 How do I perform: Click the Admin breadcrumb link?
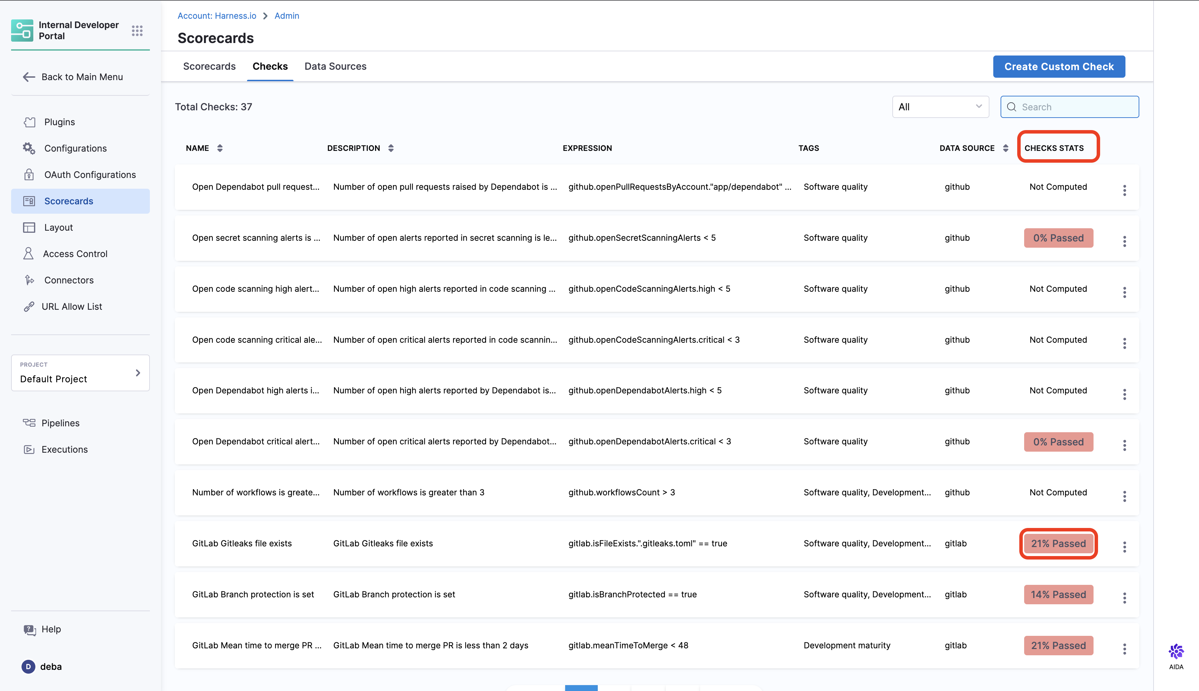point(287,16)
